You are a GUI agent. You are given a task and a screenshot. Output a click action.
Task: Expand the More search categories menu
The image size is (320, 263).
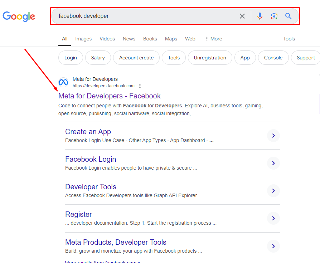point(213,39)
